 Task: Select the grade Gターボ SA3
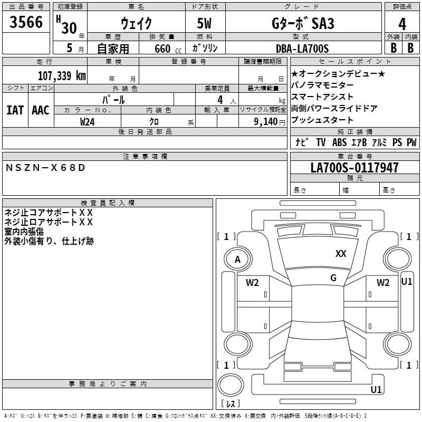pyautogui.click(x=303, y=23)
